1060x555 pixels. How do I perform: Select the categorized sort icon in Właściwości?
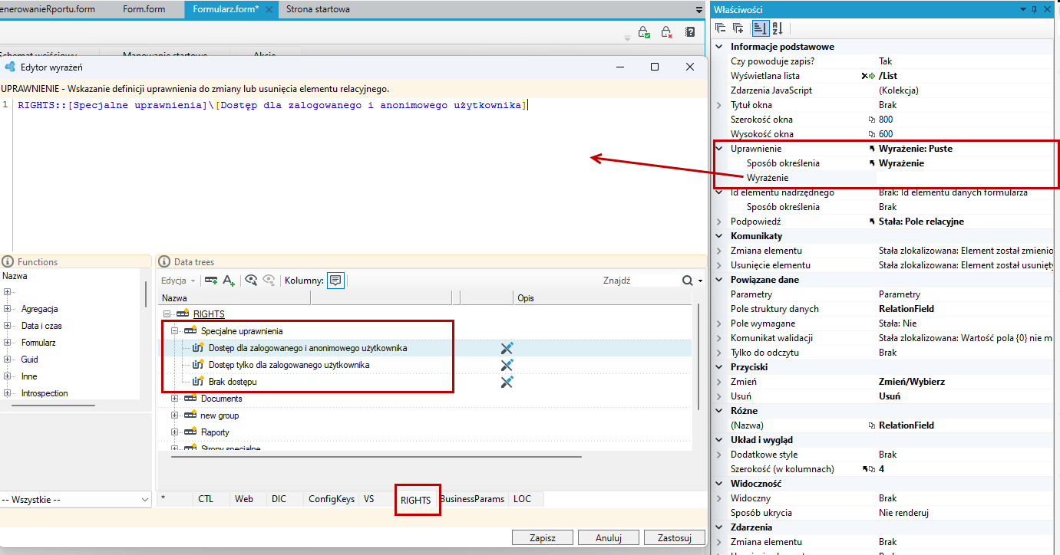(760, 28)
